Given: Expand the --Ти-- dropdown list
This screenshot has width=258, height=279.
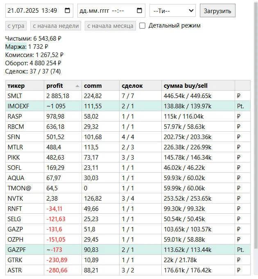Looking at the screenshot, I should tap(172, 11).
